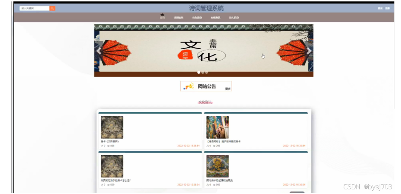Click the thumbs-up icon on 国内唐卡 card
Image resolution: width=401 pixels, height=194 pixels.
208,185
